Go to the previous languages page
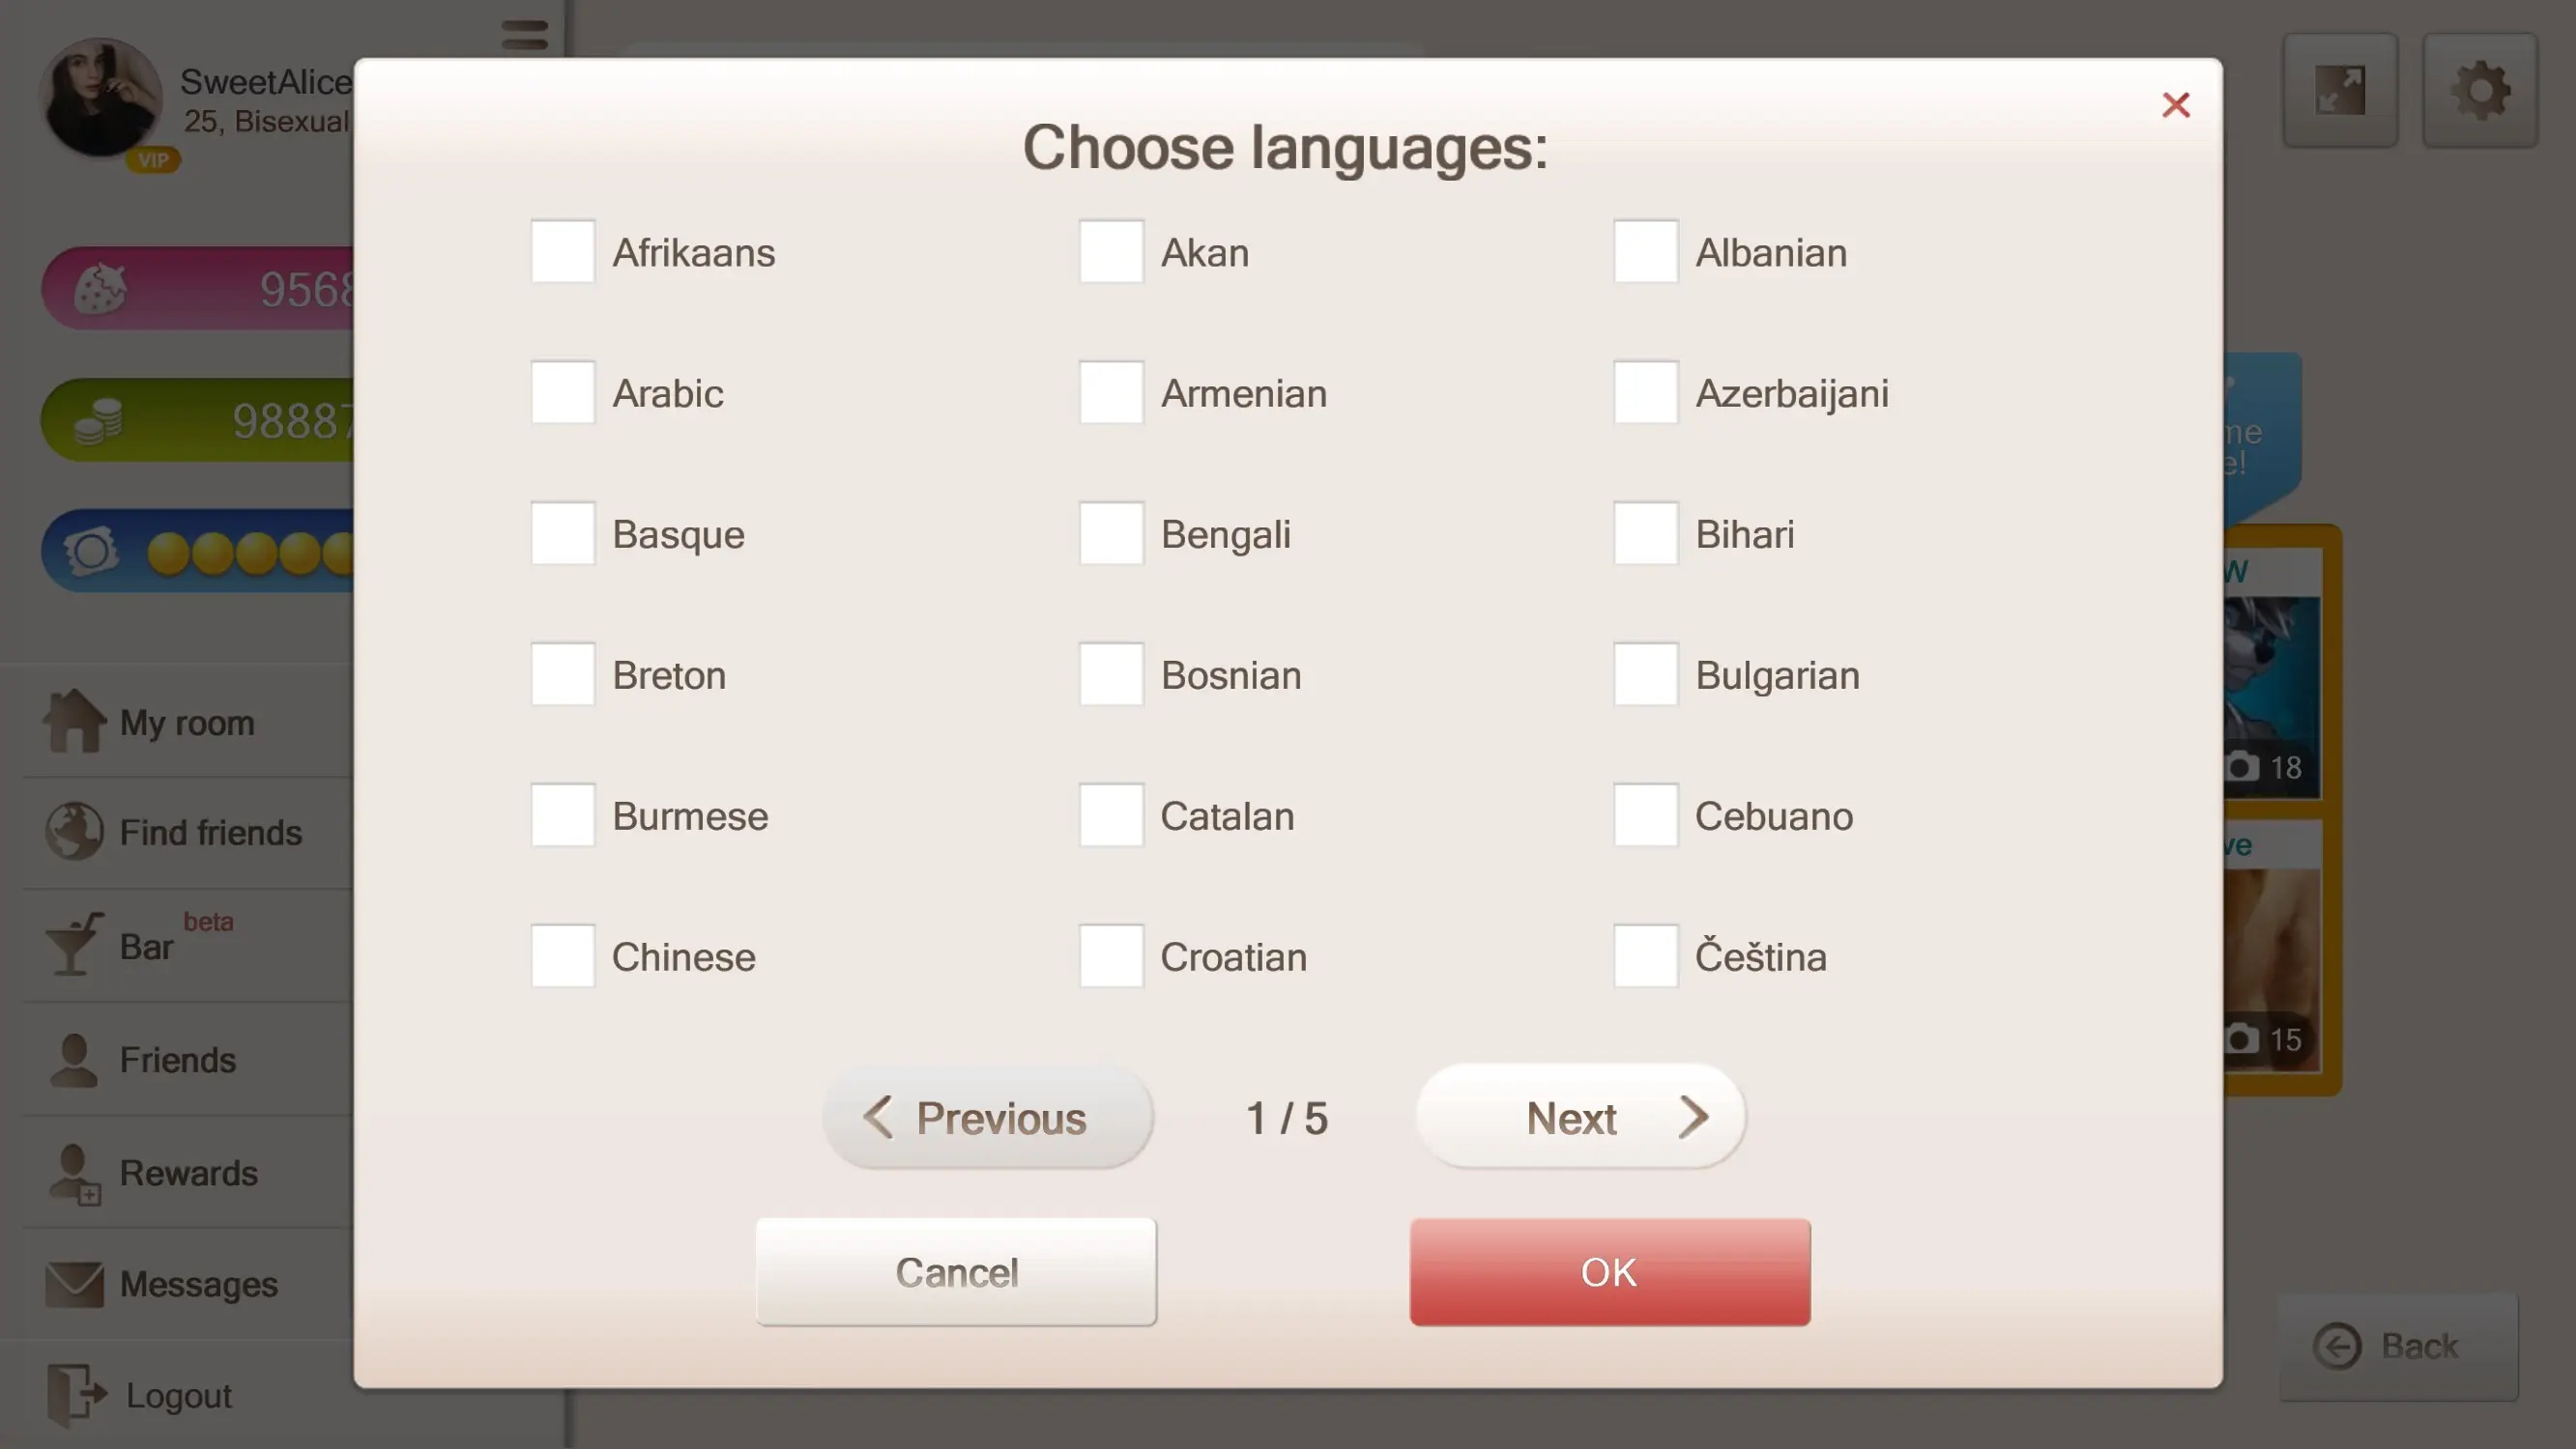Viewport: 2576px width, 1449px height. tap(987, 1118)
